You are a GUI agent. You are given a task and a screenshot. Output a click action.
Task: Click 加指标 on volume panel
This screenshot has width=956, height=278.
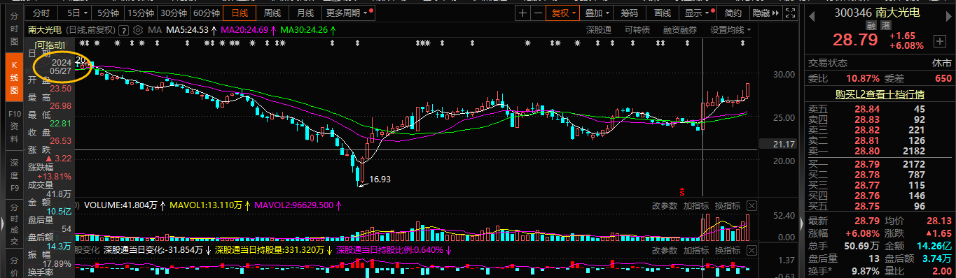695,206
